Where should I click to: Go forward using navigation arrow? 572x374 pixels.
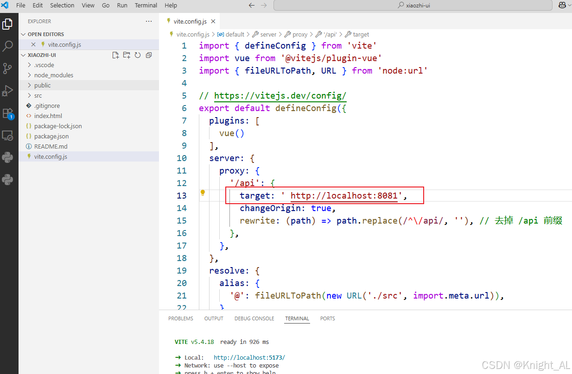point(264,6)
